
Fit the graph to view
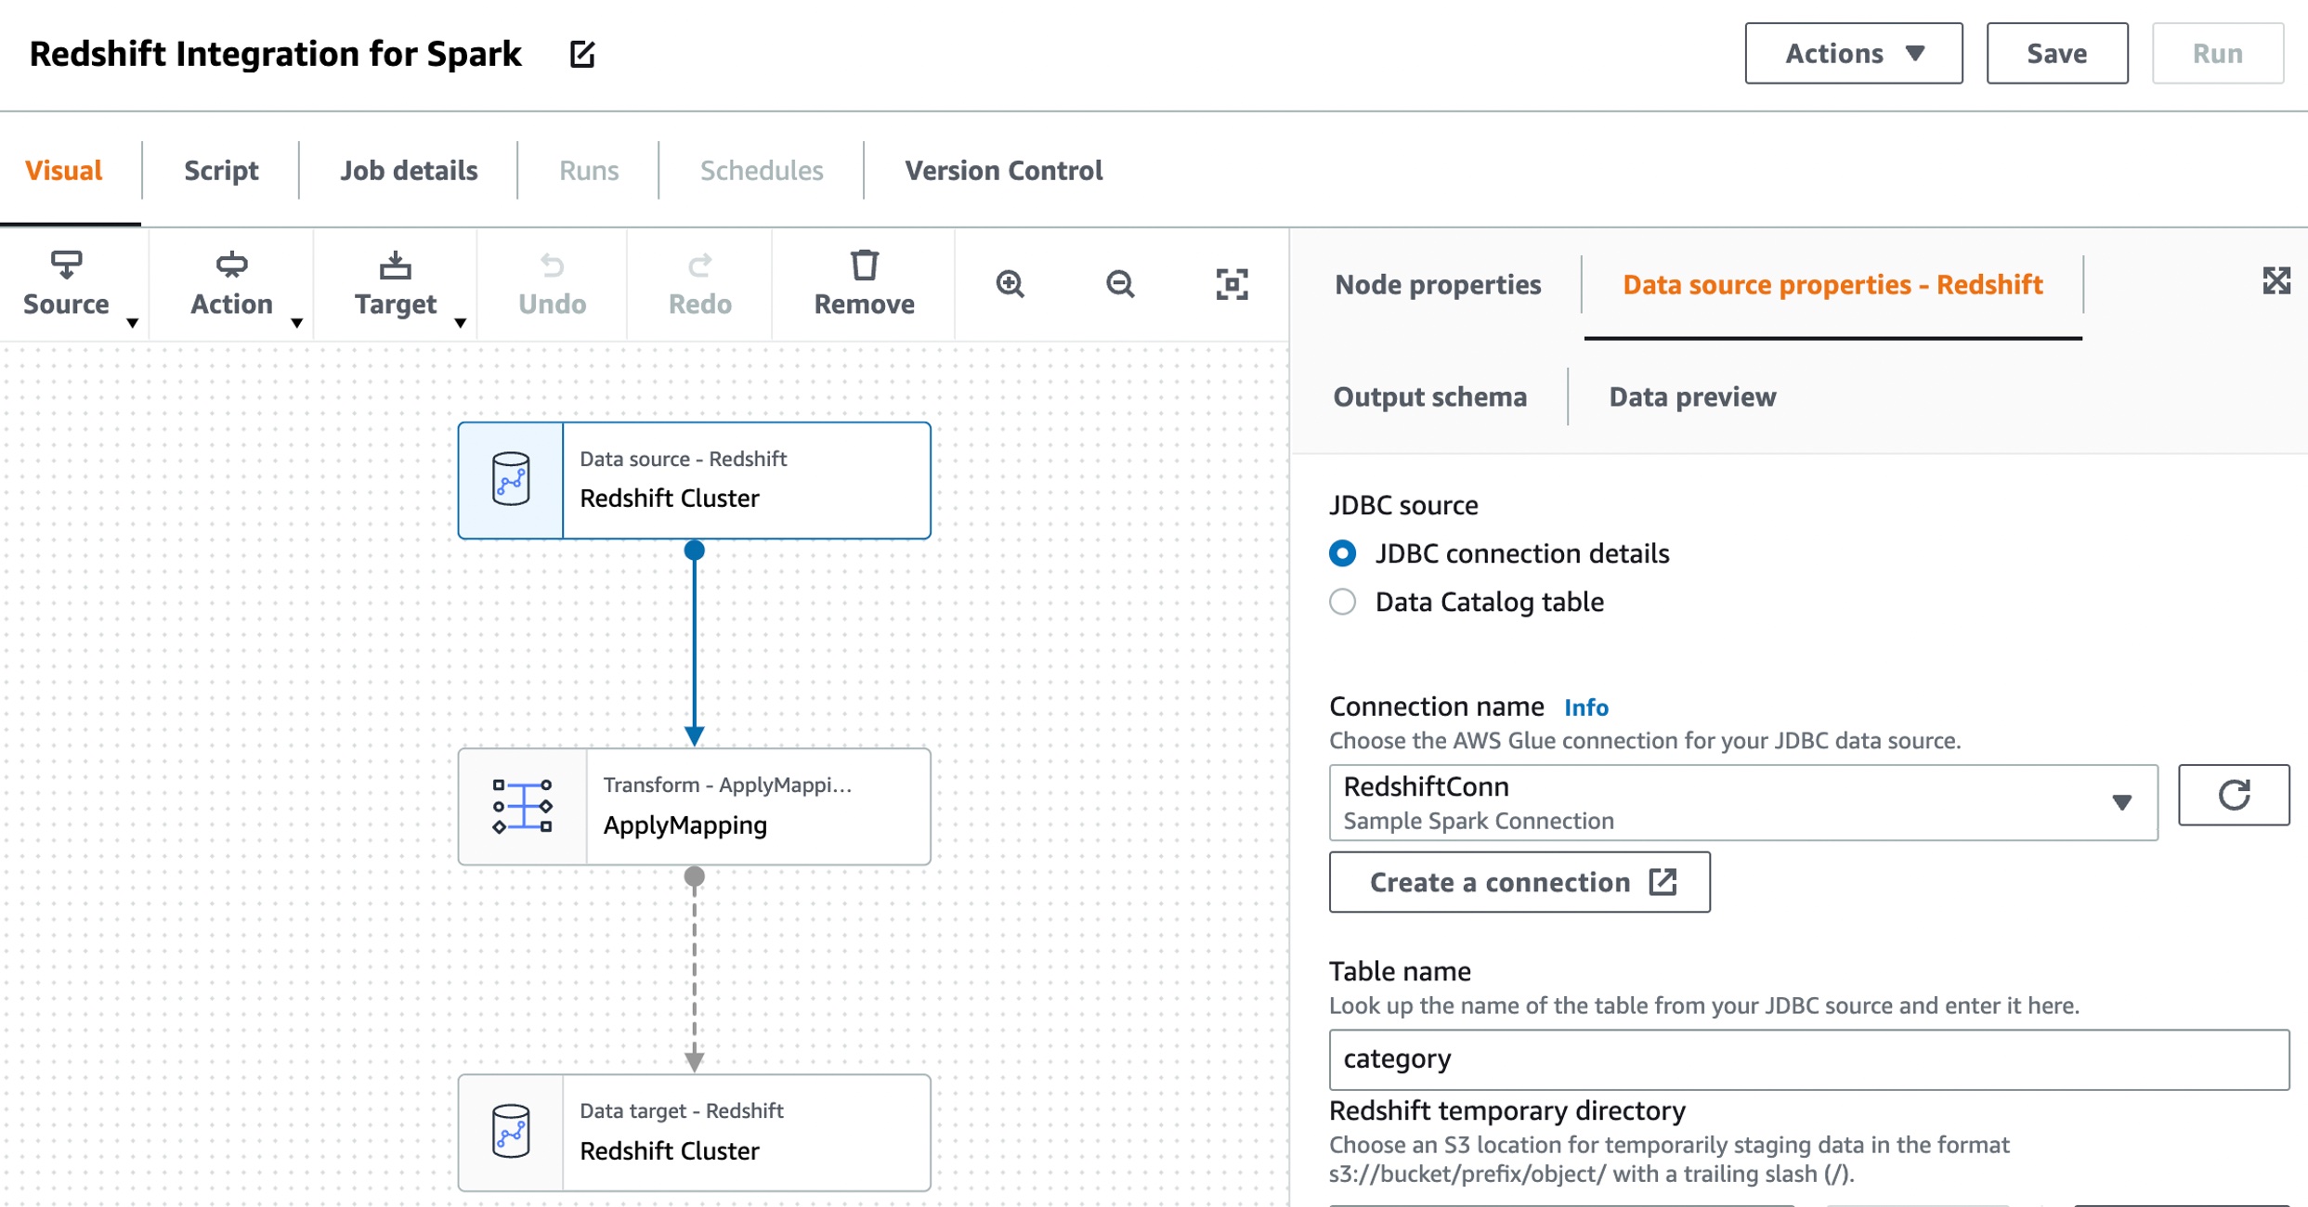[x=1232, y=284]
